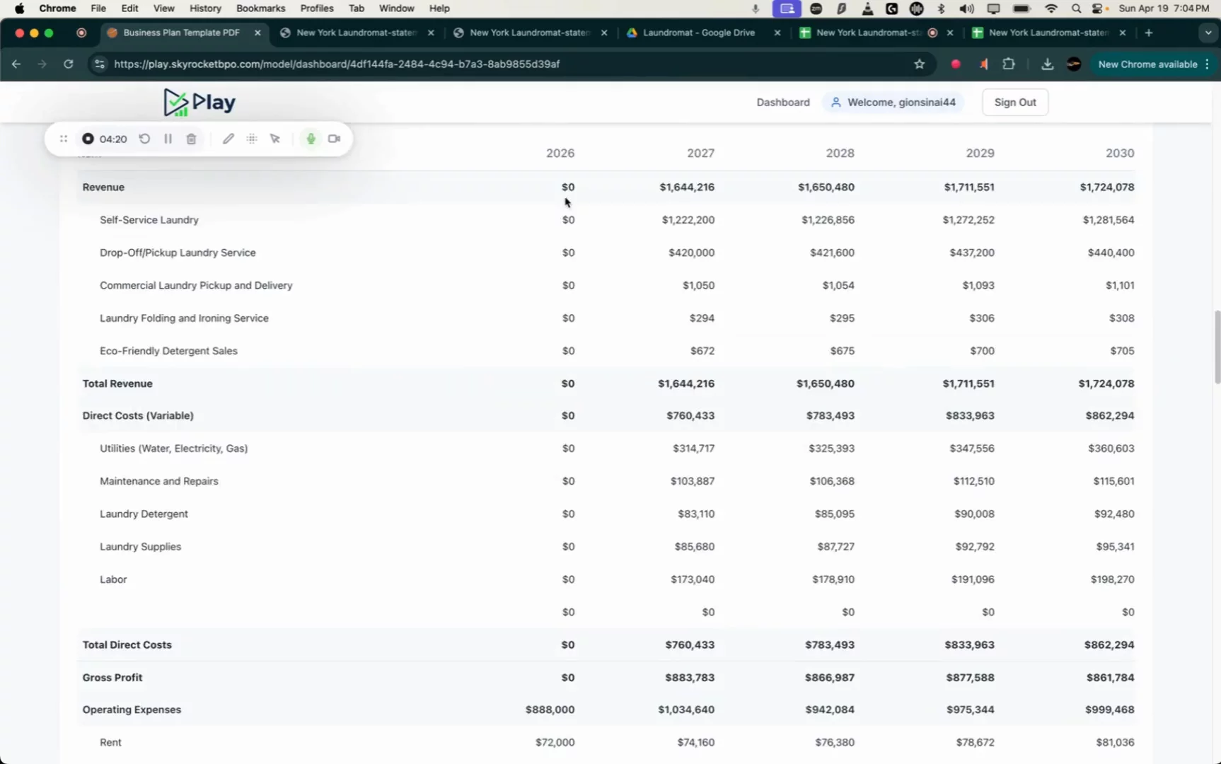Click Operating Expenses 2026 value $888,000
The height and width of the screenshot is (764, 1221).
coord(550,710)
